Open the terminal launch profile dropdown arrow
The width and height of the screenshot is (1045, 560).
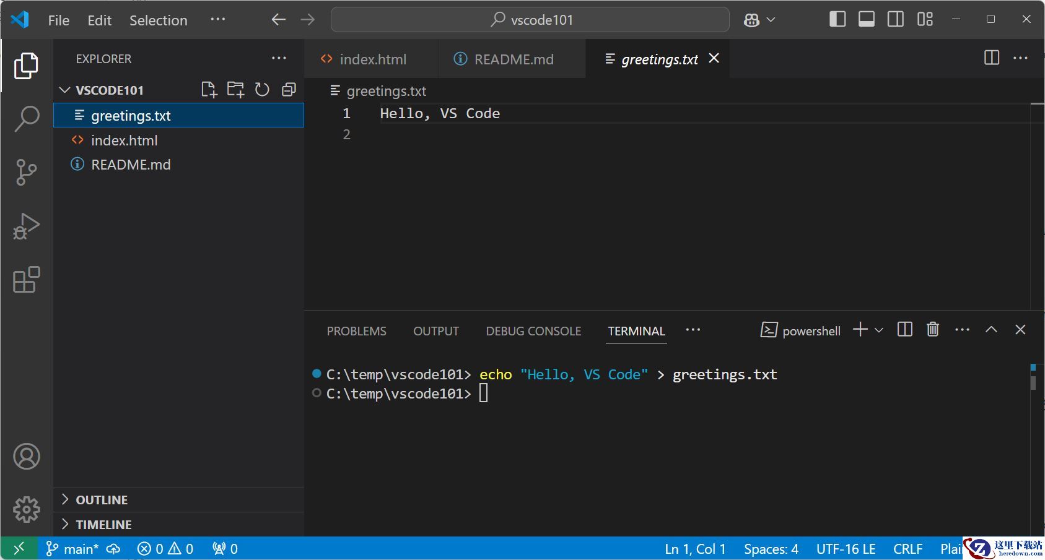click(x=878, y=330)
